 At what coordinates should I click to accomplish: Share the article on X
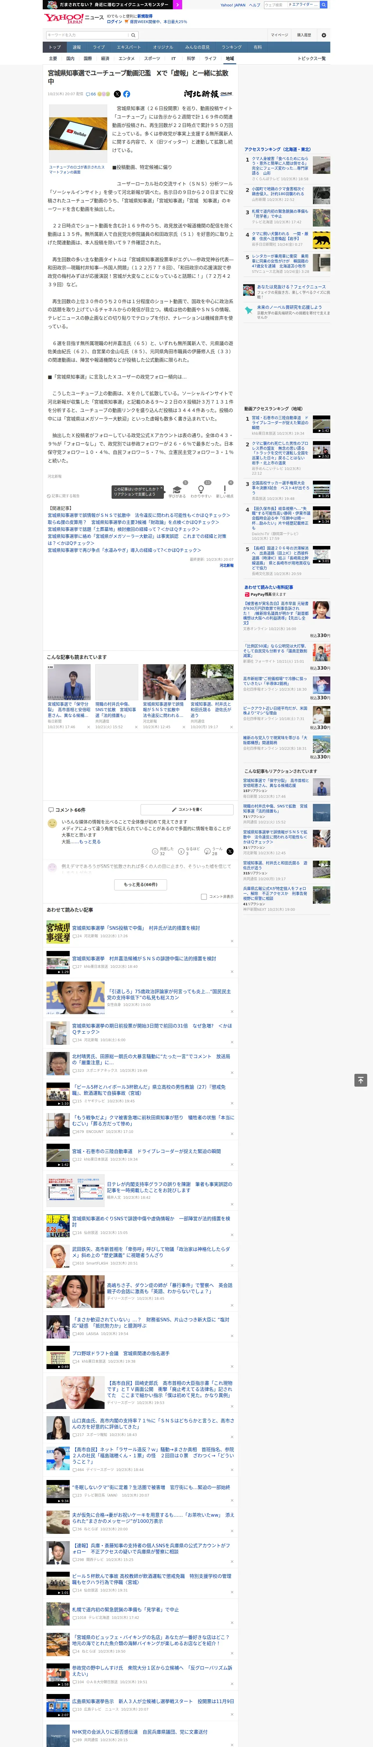click(117, 94)
